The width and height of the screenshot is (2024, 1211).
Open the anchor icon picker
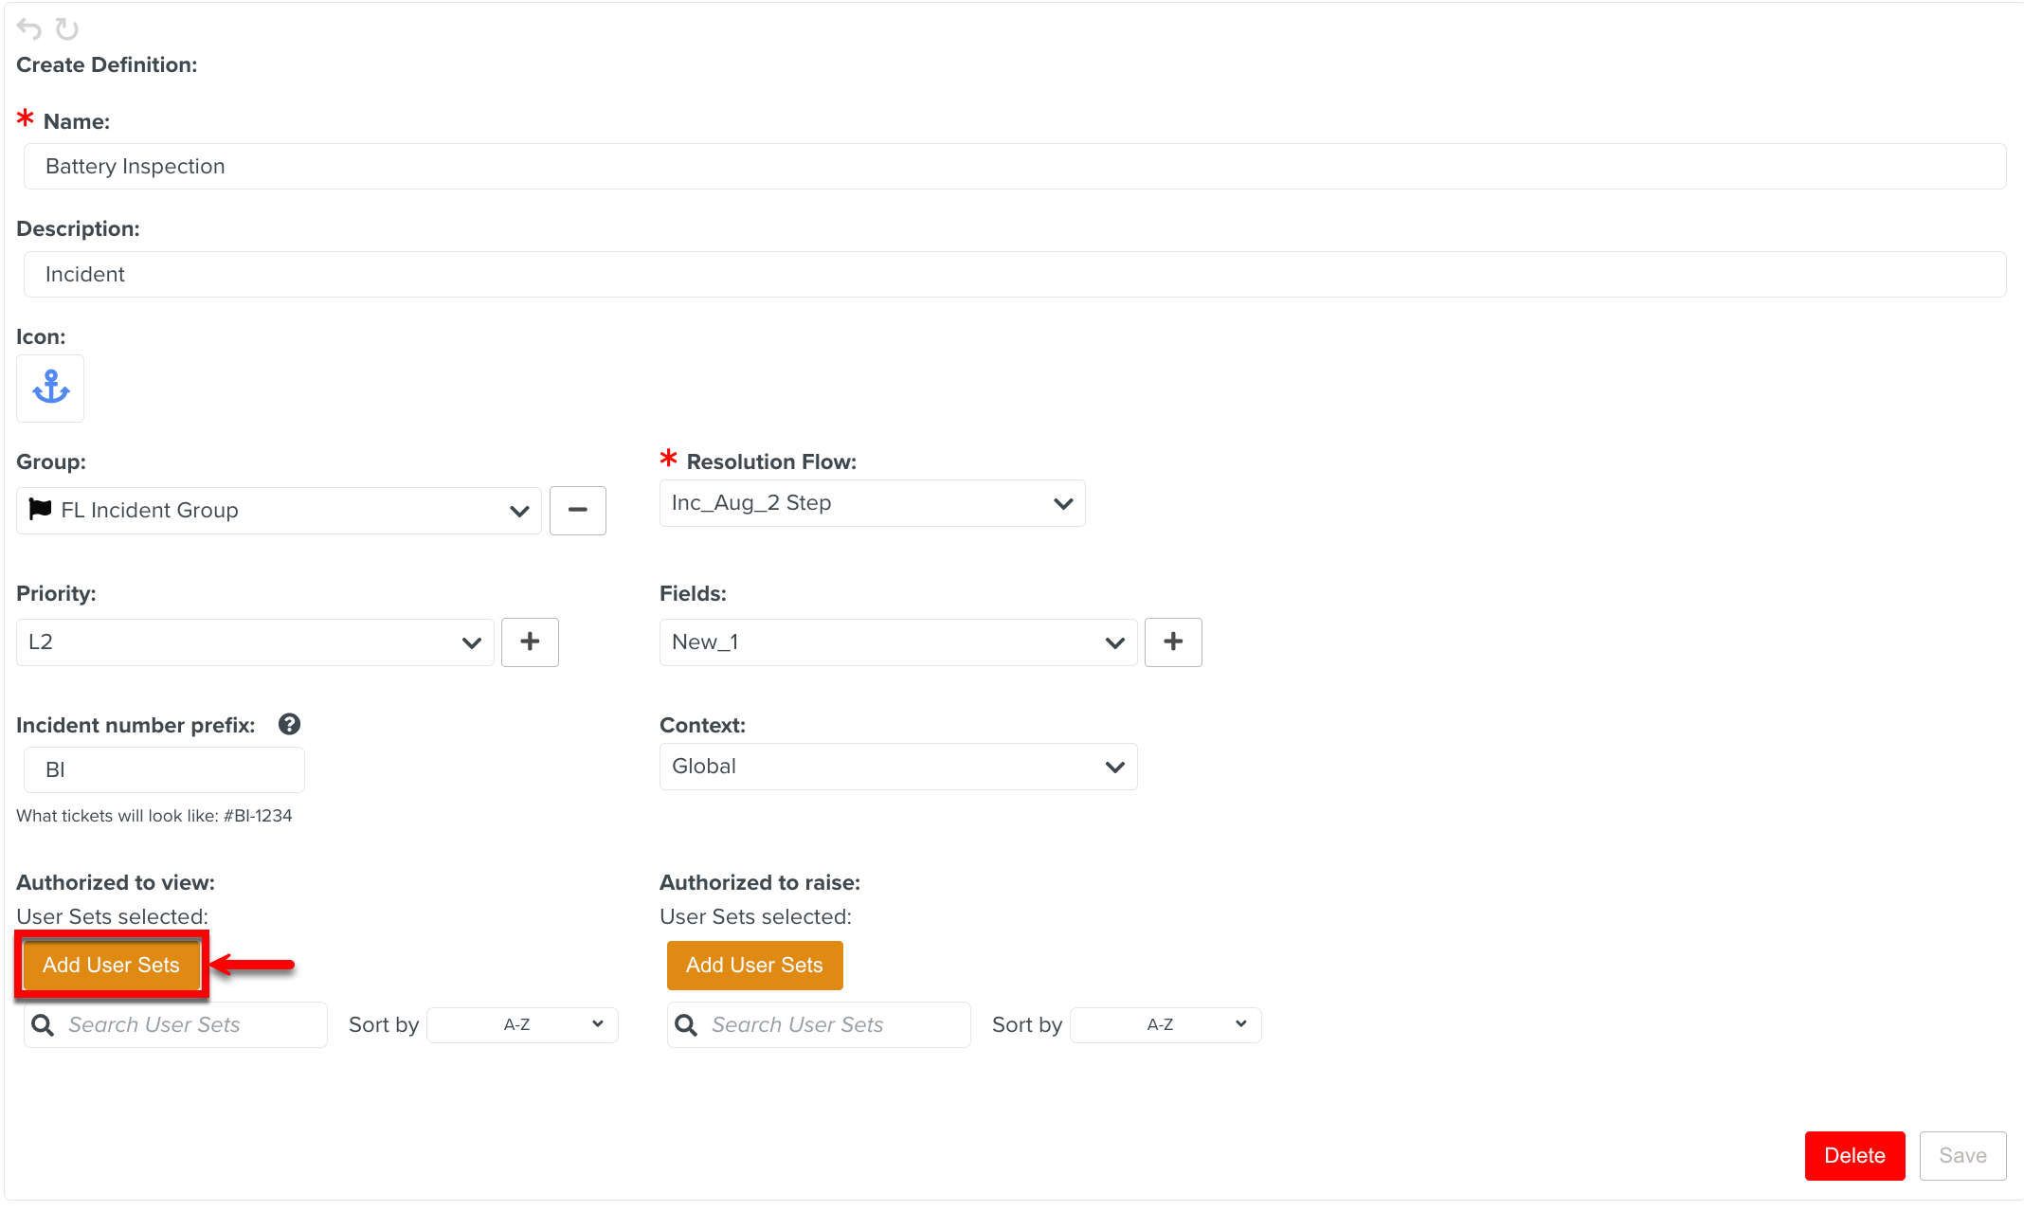click(x=50, y=388)
